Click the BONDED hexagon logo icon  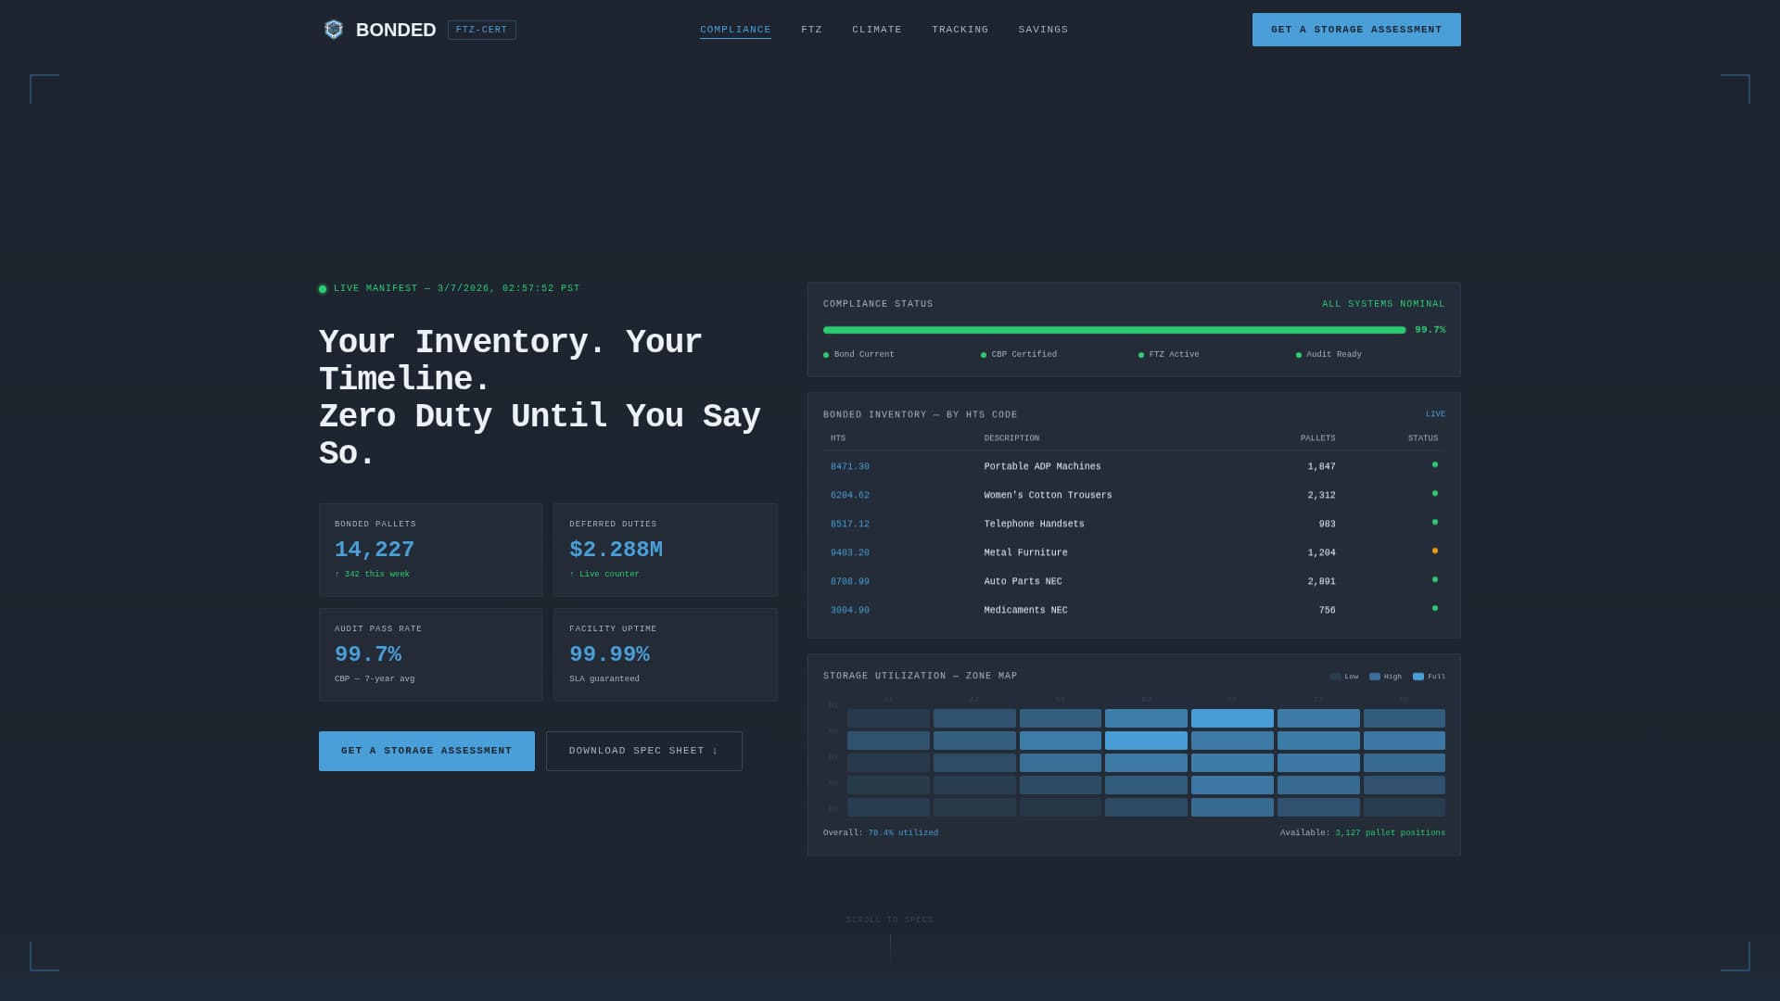(334, 29)
